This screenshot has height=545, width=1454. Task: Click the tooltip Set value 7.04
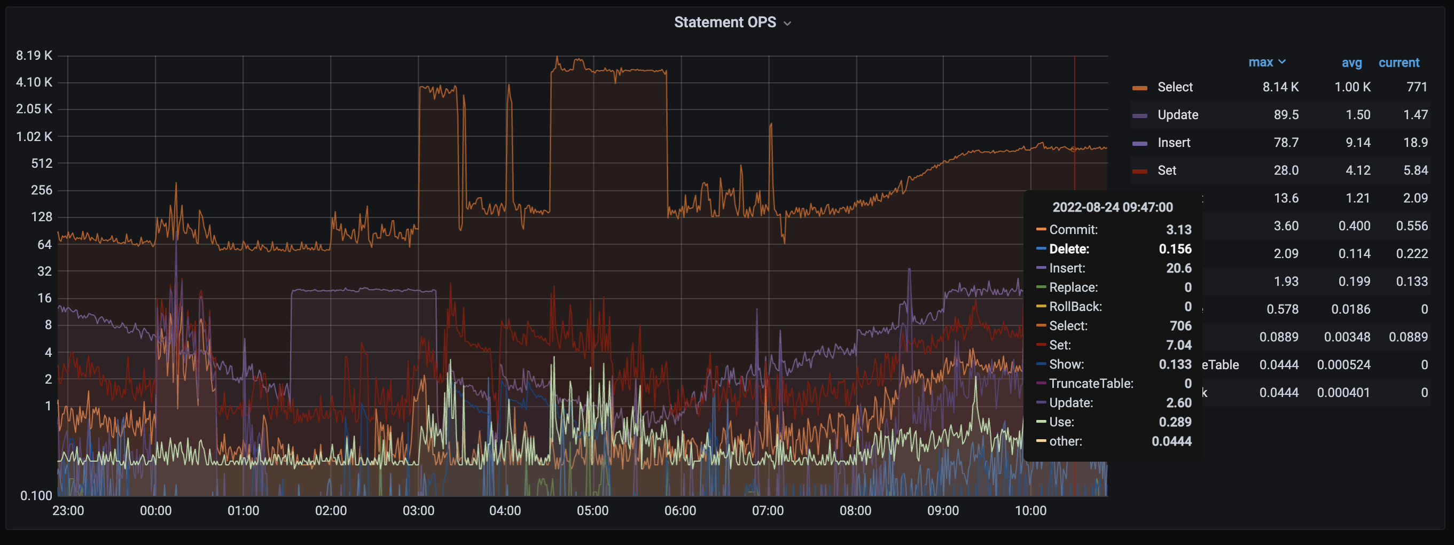pos(1178,345)
